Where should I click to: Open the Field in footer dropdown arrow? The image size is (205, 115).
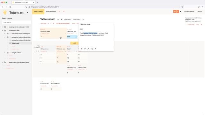(50, 86)
